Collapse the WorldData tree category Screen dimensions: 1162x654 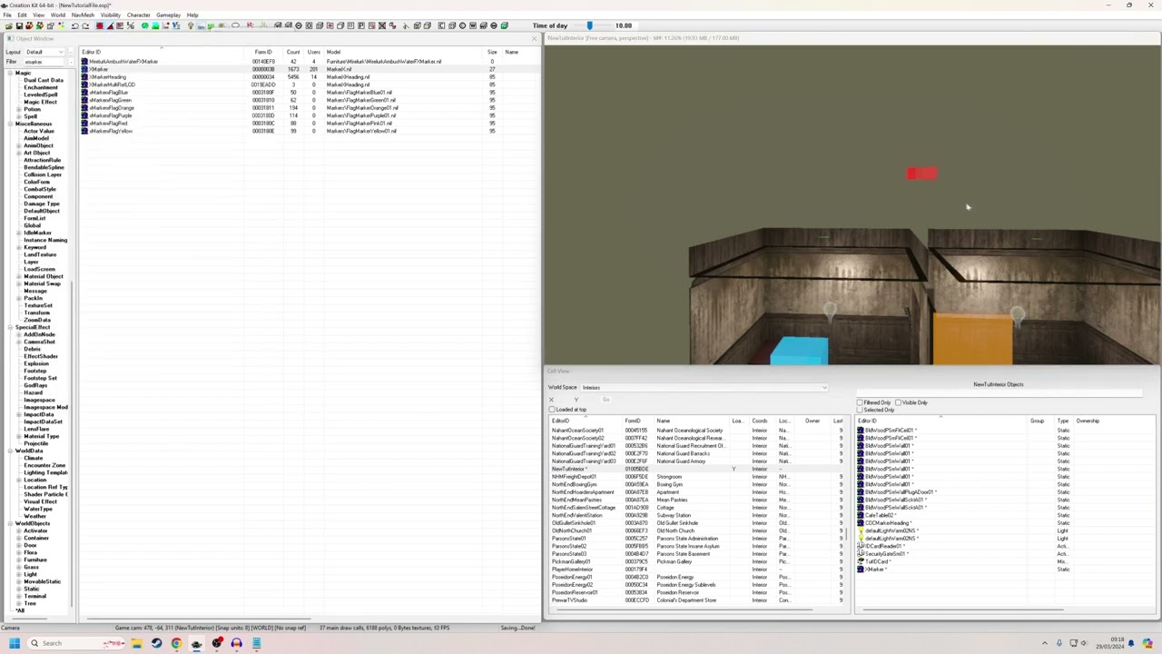click(11, 451)
